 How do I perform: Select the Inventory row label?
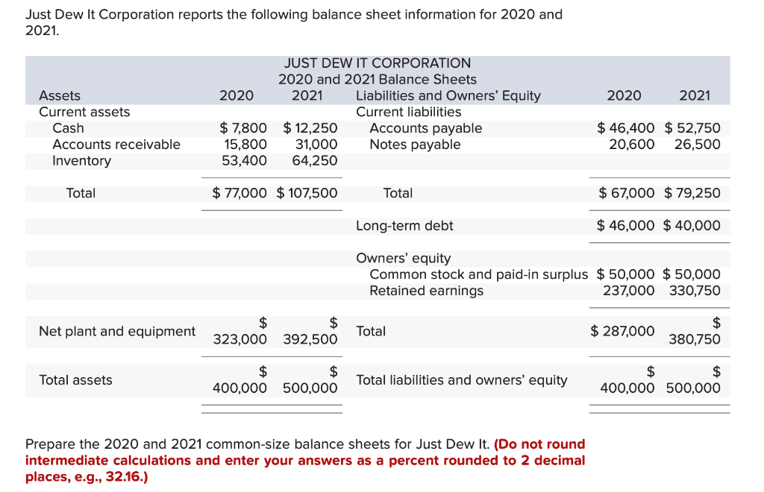81,160
